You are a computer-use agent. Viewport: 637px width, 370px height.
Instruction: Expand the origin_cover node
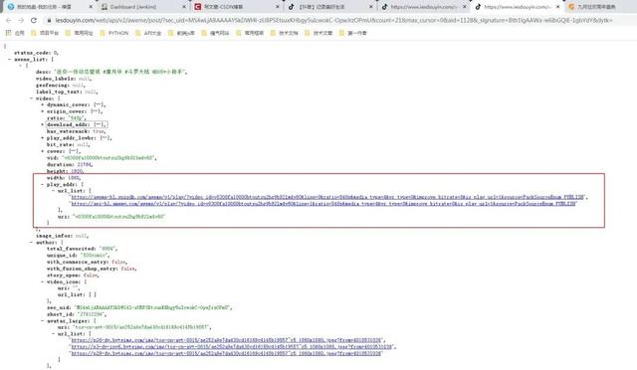pyautogui.click(x=42, y=111)
